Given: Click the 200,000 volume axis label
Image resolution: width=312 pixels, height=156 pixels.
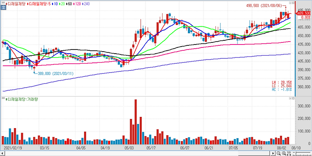Looking at the screenshot, I should click(304, 119).
